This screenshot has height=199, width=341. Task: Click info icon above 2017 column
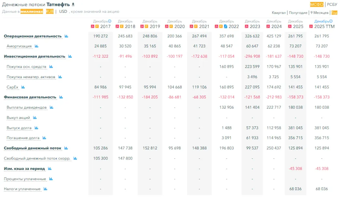point(109,21)
